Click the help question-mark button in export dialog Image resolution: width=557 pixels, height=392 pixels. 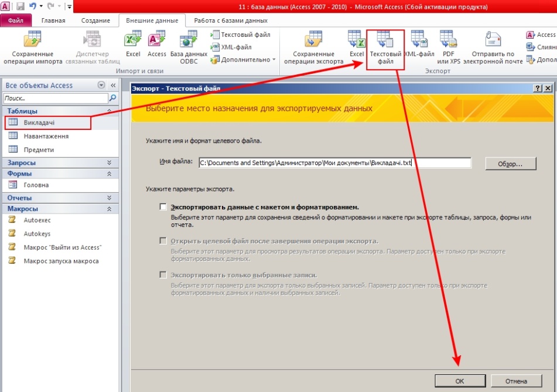pos(538,88)
